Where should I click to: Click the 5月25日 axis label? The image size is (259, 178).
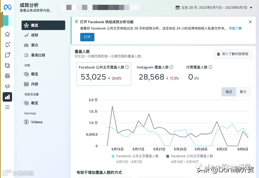[180, 149]
